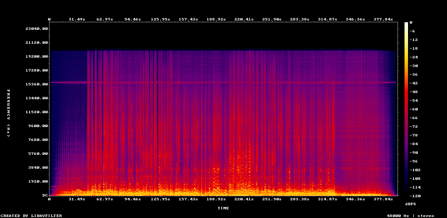
Task: Click the 15360.00 frequency axis label
Action: click(37, 84)
